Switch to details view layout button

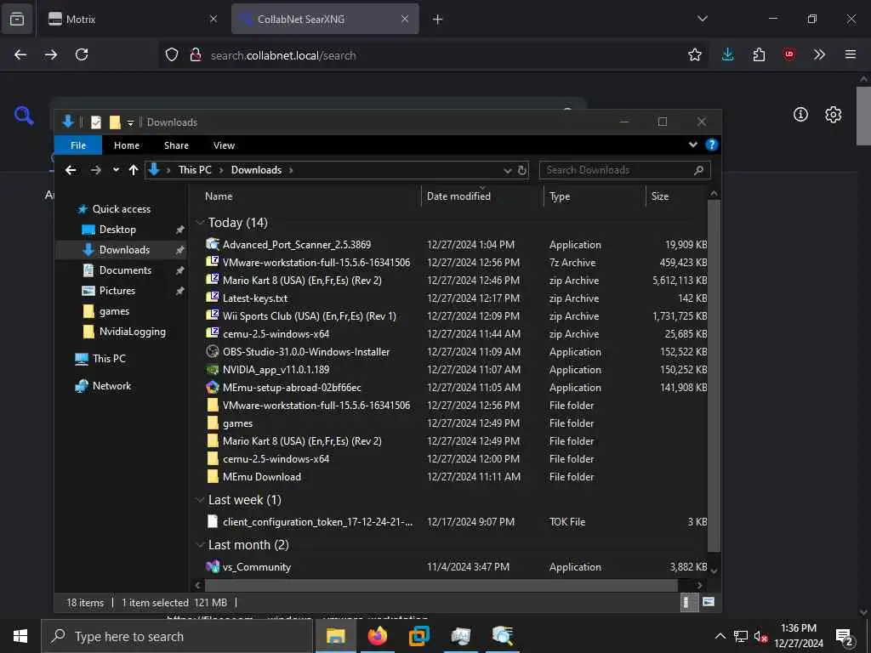coord(689,603)
